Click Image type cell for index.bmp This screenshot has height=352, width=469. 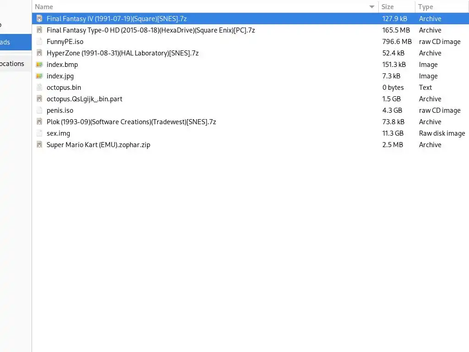pyautogui.click(x=428, y=64)
